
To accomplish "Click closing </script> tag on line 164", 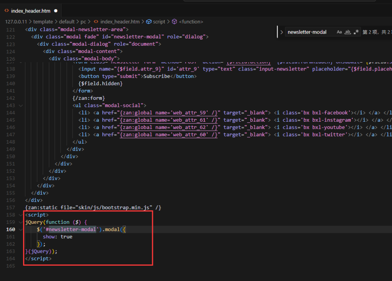I will coord(38,259).
